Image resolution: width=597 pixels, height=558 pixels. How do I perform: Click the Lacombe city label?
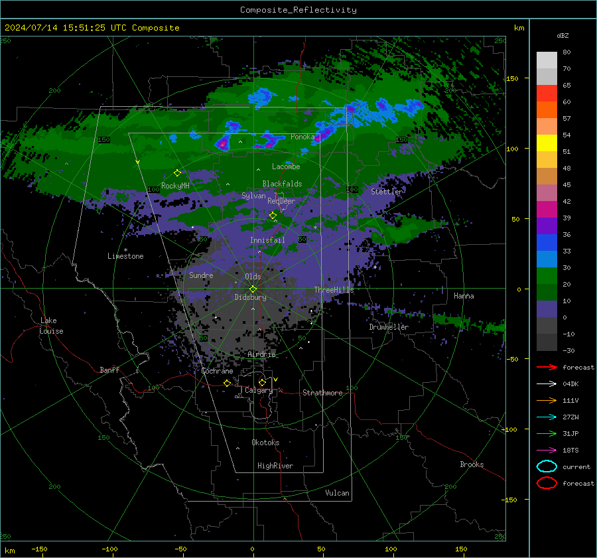(286, 167)
